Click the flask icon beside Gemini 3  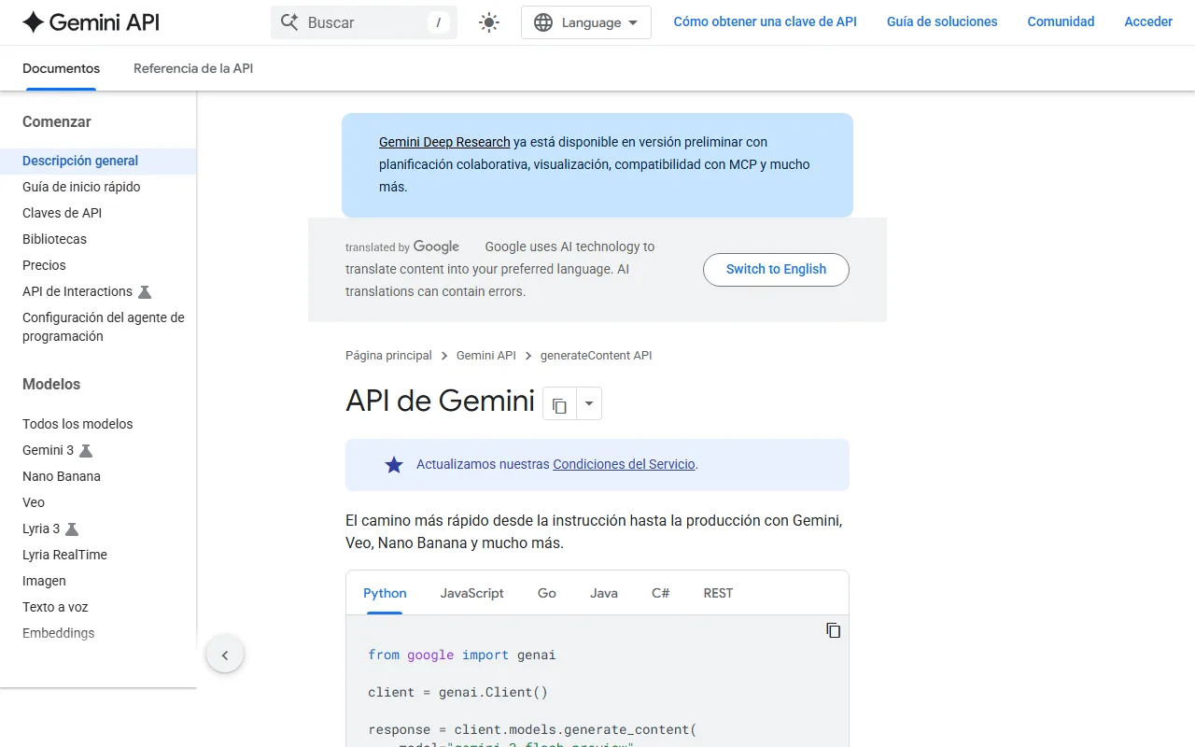click(x=86, y=450)
